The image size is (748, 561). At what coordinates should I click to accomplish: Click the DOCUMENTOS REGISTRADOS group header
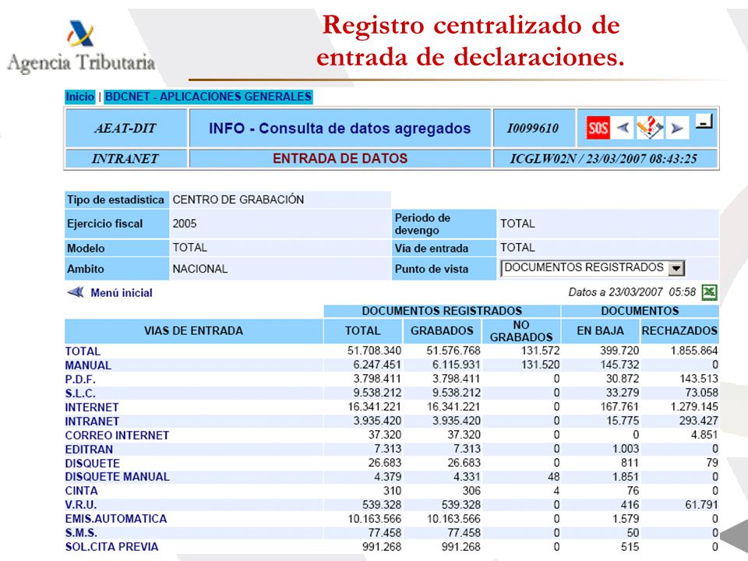[x=442, y=311]
